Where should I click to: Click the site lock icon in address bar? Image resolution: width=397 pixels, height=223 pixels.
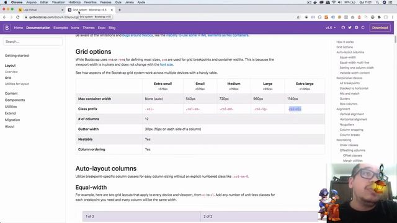point(26,17)
